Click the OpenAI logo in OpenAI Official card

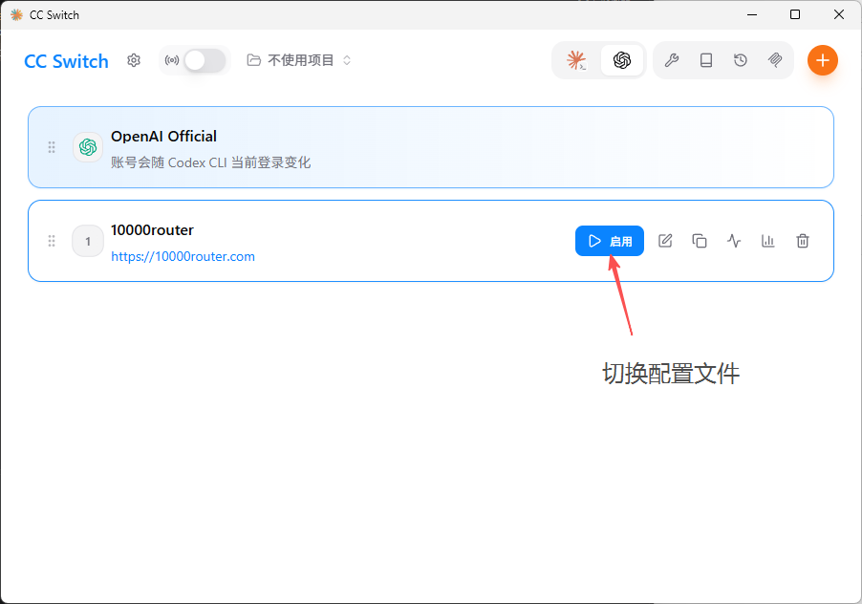pyautogui.click(x=88, y=147)
